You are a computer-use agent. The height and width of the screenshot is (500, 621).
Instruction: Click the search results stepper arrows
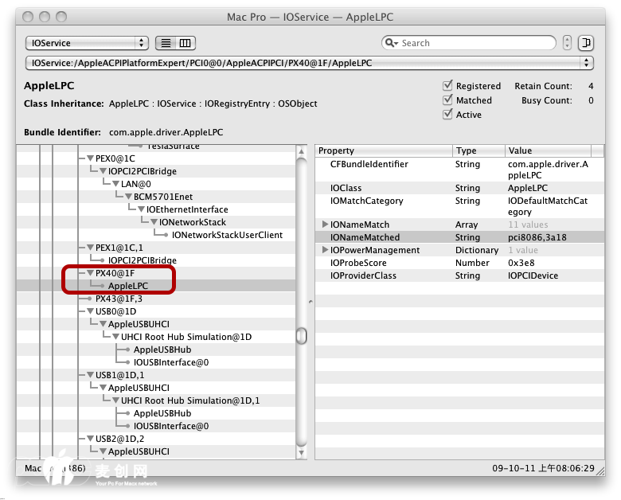coord(567,43)
